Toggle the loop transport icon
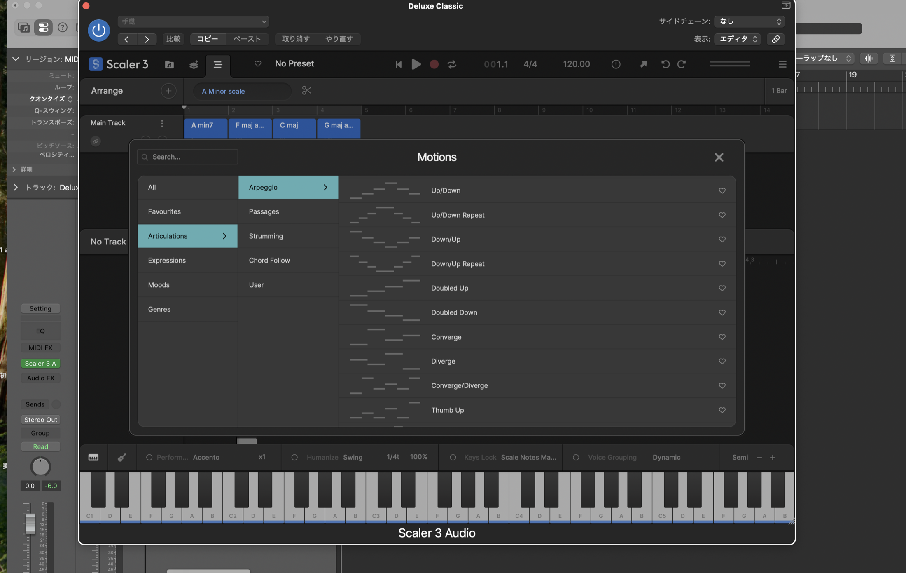 coord(452,64)
